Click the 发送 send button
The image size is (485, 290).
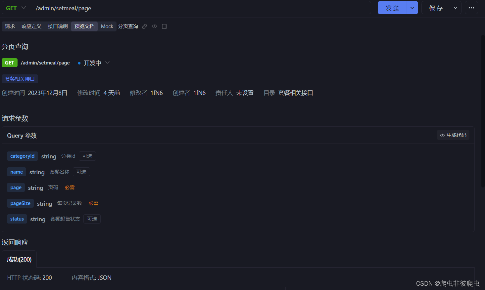392,8
